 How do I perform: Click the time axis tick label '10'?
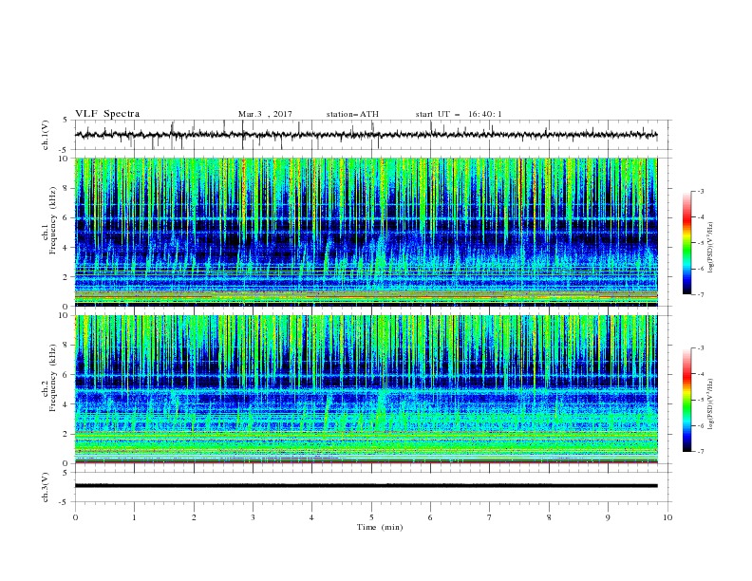click(667, 517)
